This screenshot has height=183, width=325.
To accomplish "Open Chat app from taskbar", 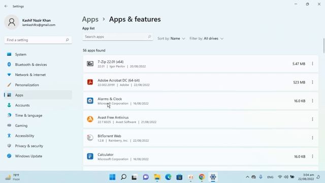I will click(x=146, y=177).
